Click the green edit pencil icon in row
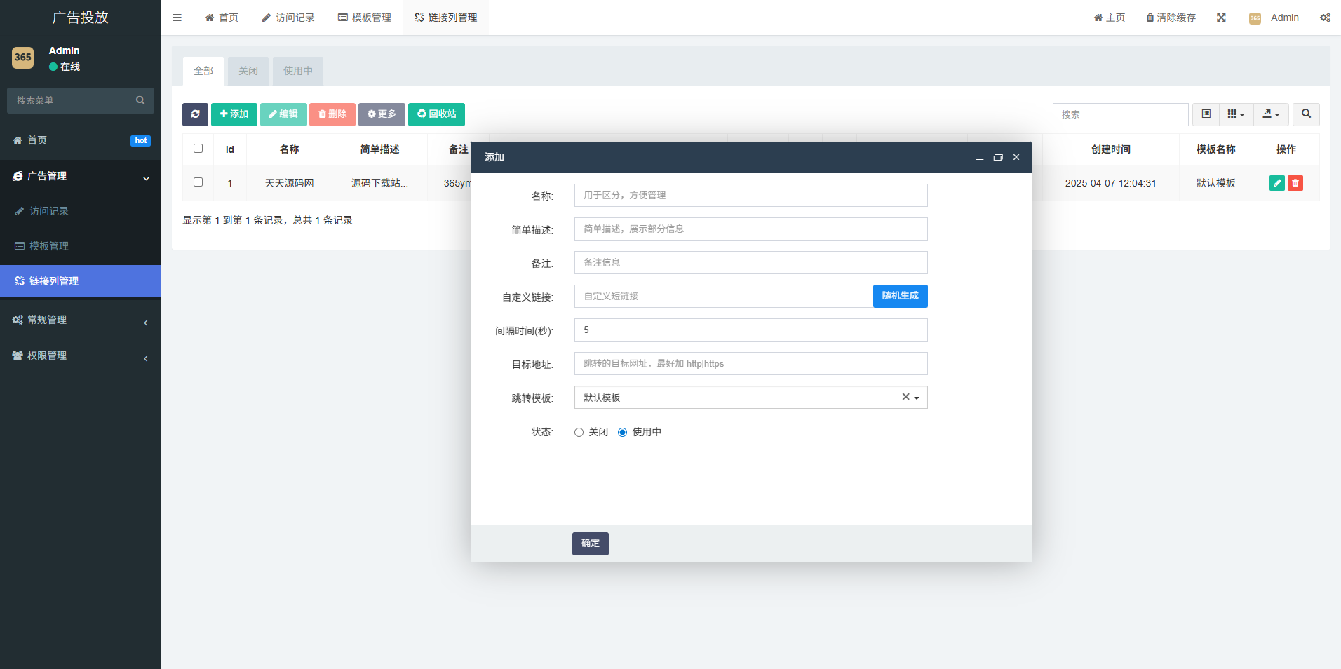 click(1276, 183)
